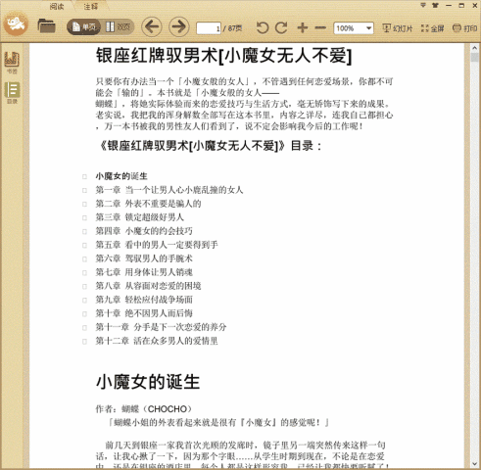Click the page number input field
Viewport: 481px width, 470px height.
click(209, 28)
